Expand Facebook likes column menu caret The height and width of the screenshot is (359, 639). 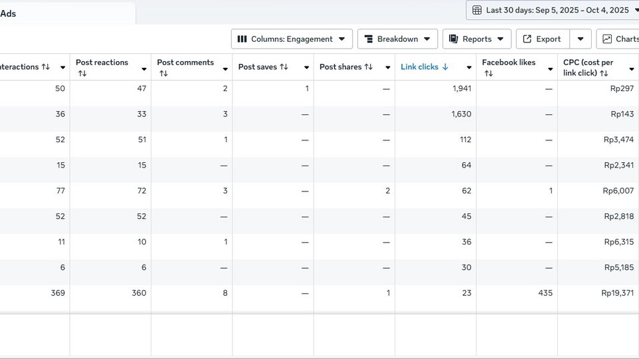(x=550, y=69)
